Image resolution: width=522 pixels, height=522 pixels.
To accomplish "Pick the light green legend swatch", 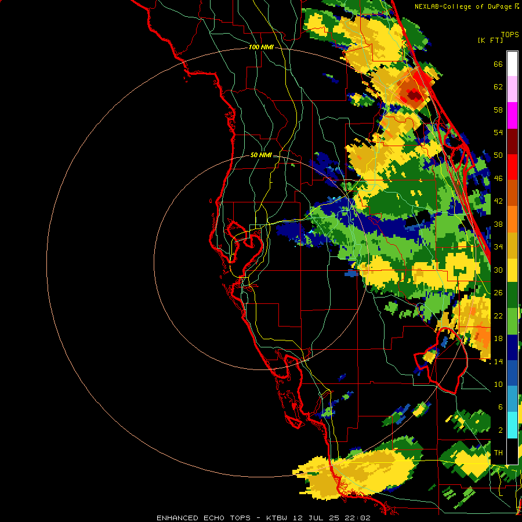I will tap(512, 321).
